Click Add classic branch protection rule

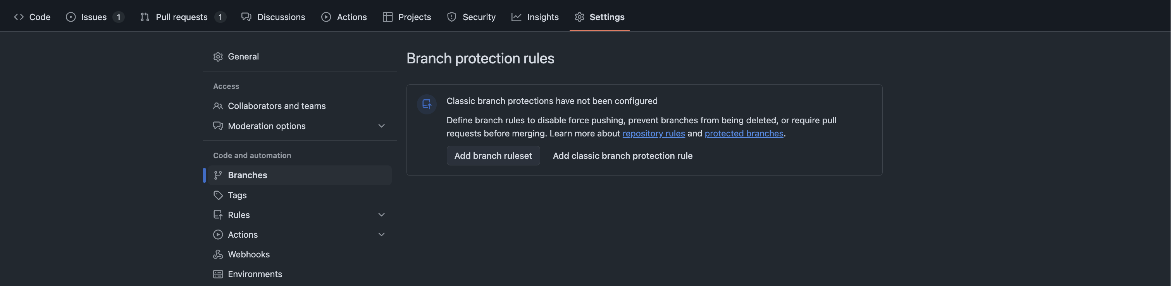[x=622, y=156]
